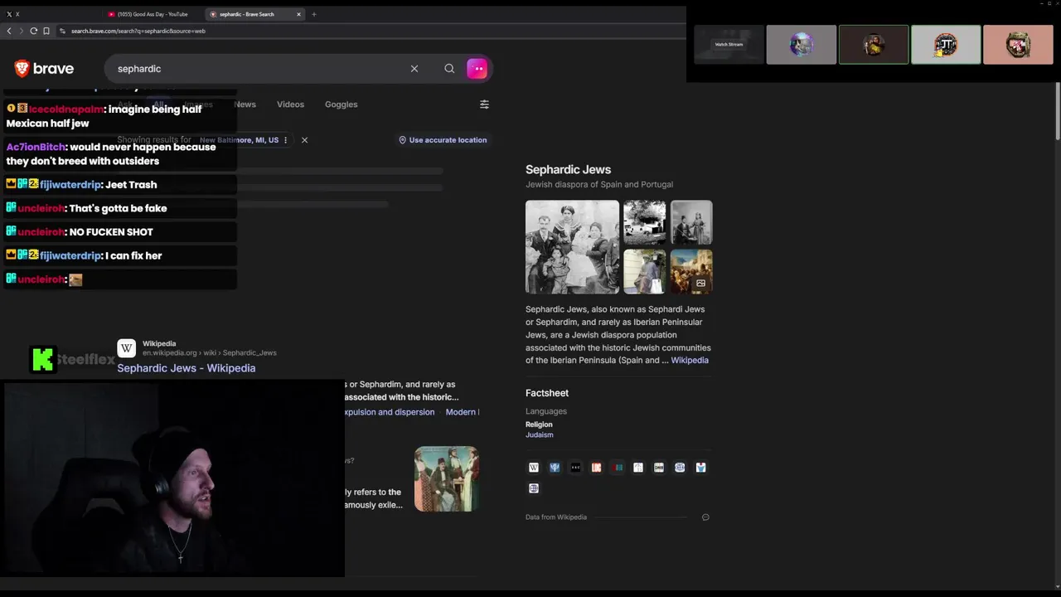Open the DNB profile icon
The image size is (1061, 597).
click(659, 468)
